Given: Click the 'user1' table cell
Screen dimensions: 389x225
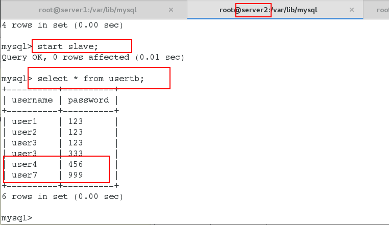Looking at the screenshot, I should click(x=25, y=121).
